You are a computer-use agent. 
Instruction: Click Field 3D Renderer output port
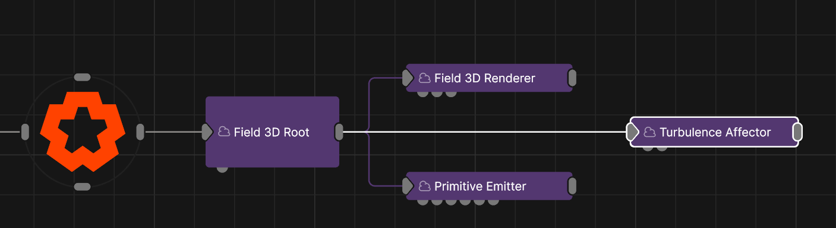pos(572,78)
